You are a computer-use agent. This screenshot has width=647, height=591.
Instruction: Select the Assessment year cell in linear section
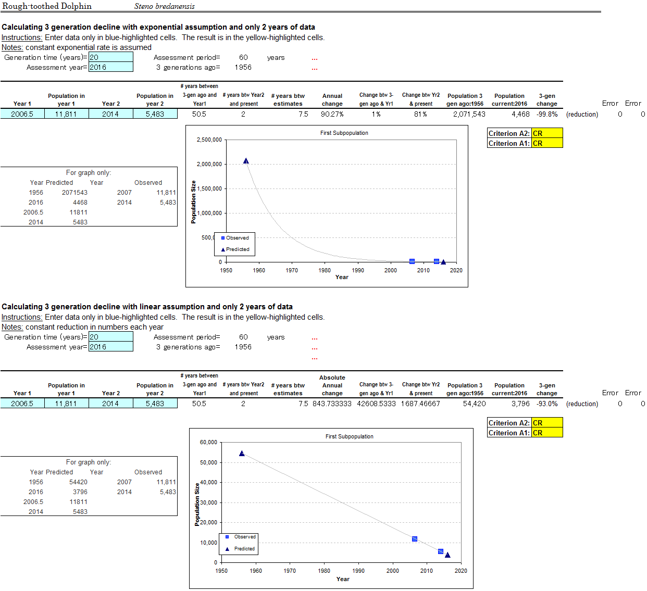110,347
